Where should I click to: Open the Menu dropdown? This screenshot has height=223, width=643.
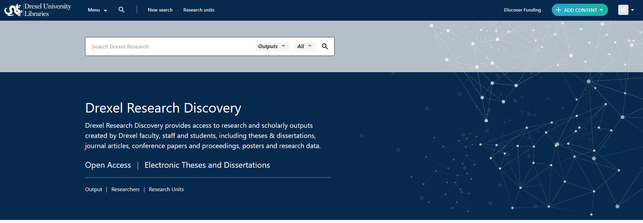pos(97,10)
